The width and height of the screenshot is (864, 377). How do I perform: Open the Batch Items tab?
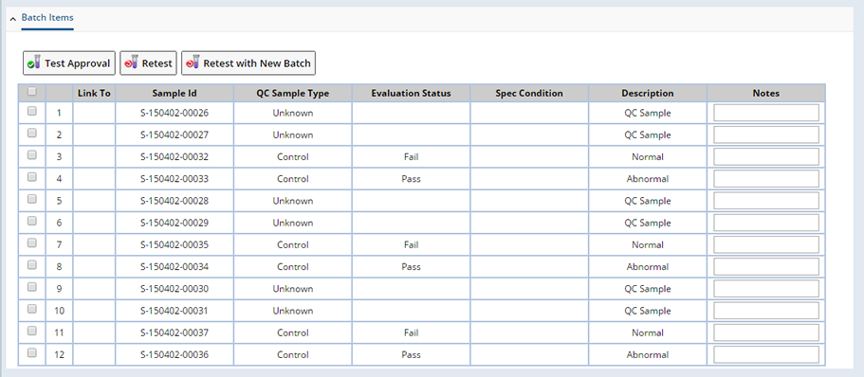tap(47, 18)
